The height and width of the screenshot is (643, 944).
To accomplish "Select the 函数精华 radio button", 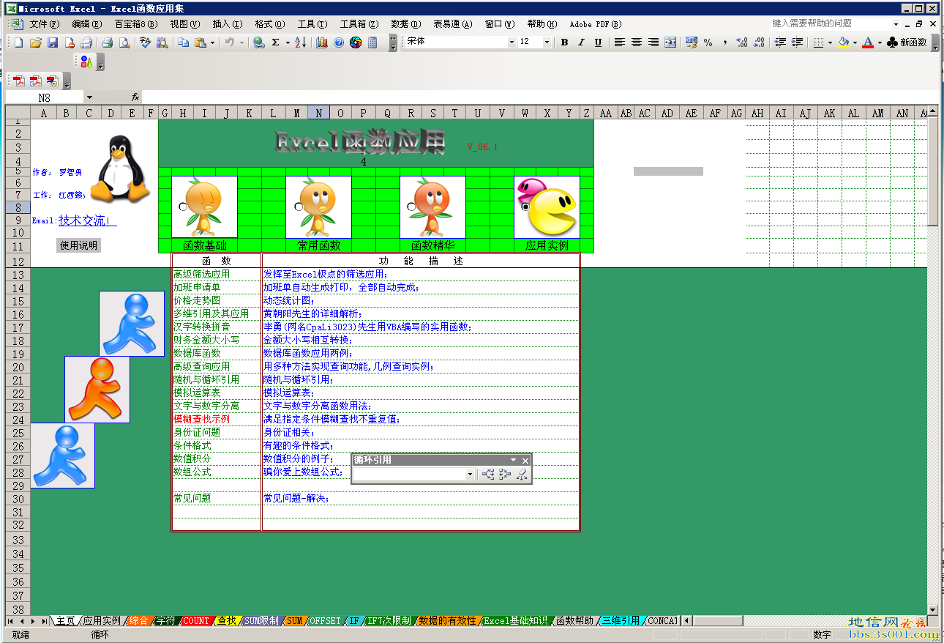I will coord(411,207).
